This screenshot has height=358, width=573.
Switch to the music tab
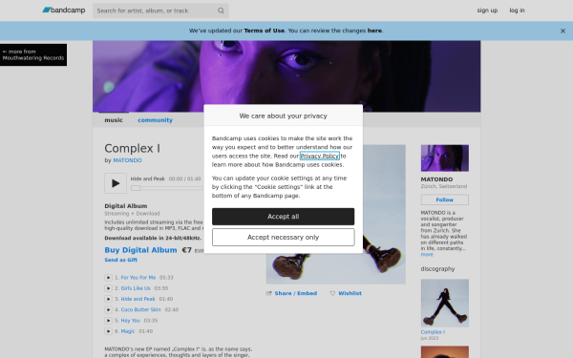point(114,120)
